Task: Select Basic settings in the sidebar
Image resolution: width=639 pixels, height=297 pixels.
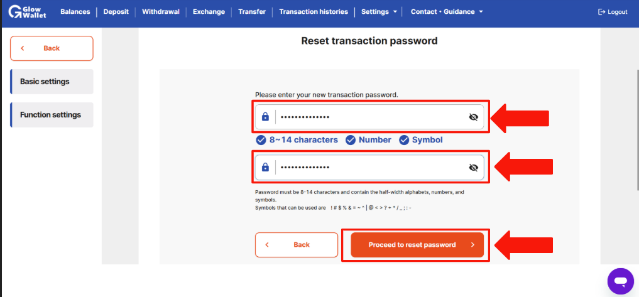Action: (52, 82)
